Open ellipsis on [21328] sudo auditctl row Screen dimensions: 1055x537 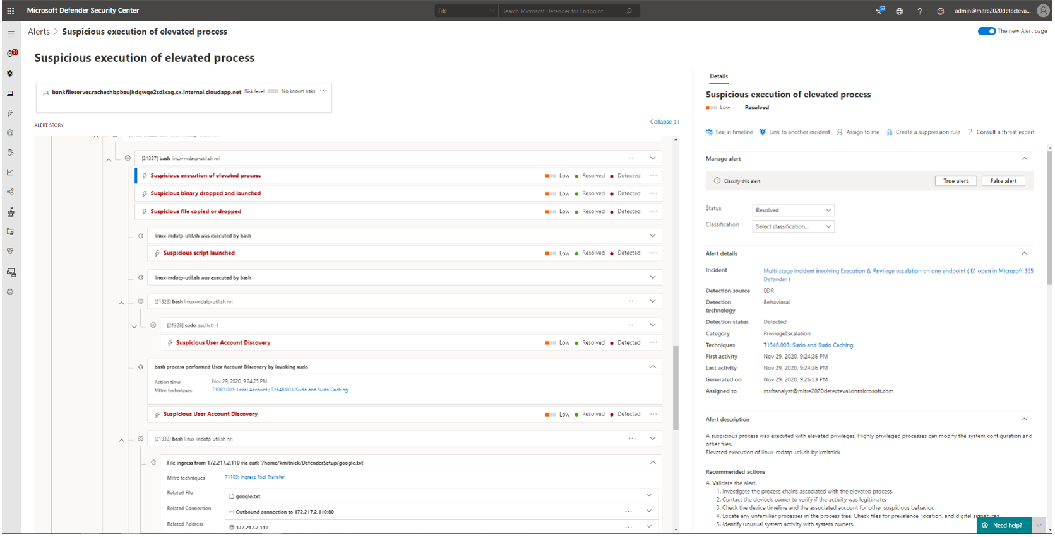pos(632,325)
